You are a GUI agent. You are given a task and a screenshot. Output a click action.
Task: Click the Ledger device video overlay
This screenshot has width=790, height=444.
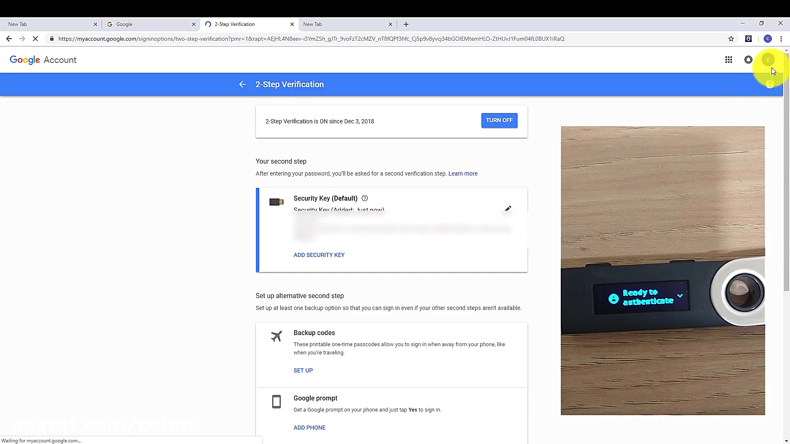coord(663,271)
